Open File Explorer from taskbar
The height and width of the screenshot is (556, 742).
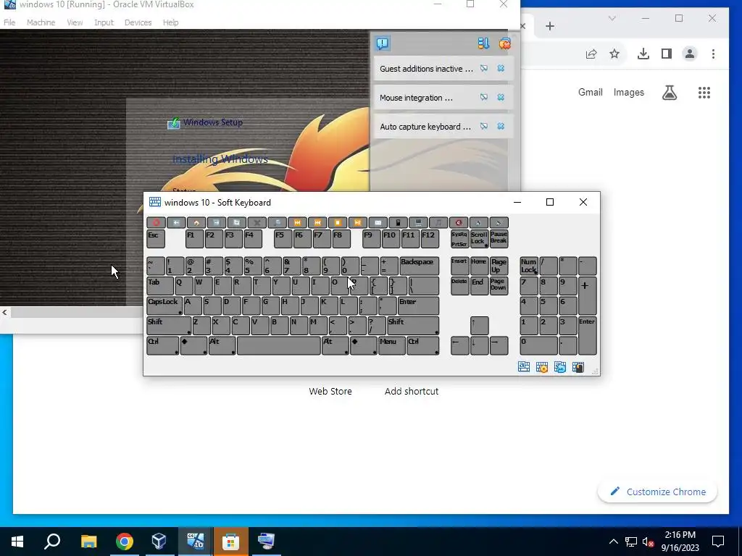click(88, 542)
